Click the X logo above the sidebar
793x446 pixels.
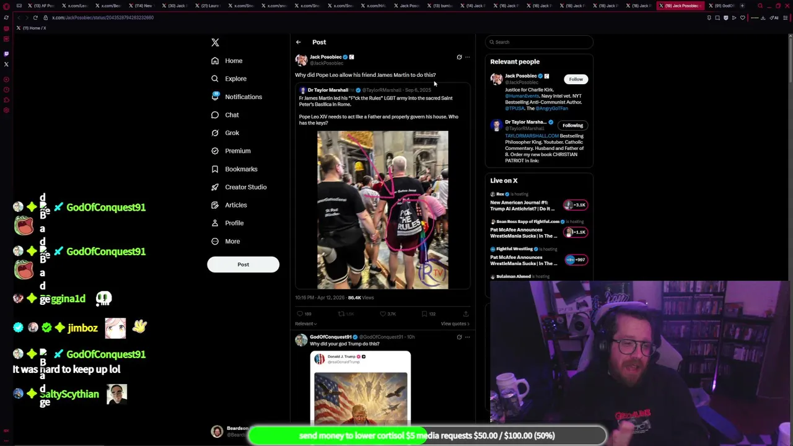[x=215, y=42]
